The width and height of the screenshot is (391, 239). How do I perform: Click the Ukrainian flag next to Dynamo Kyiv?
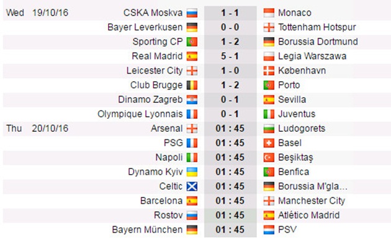[192, 172]
